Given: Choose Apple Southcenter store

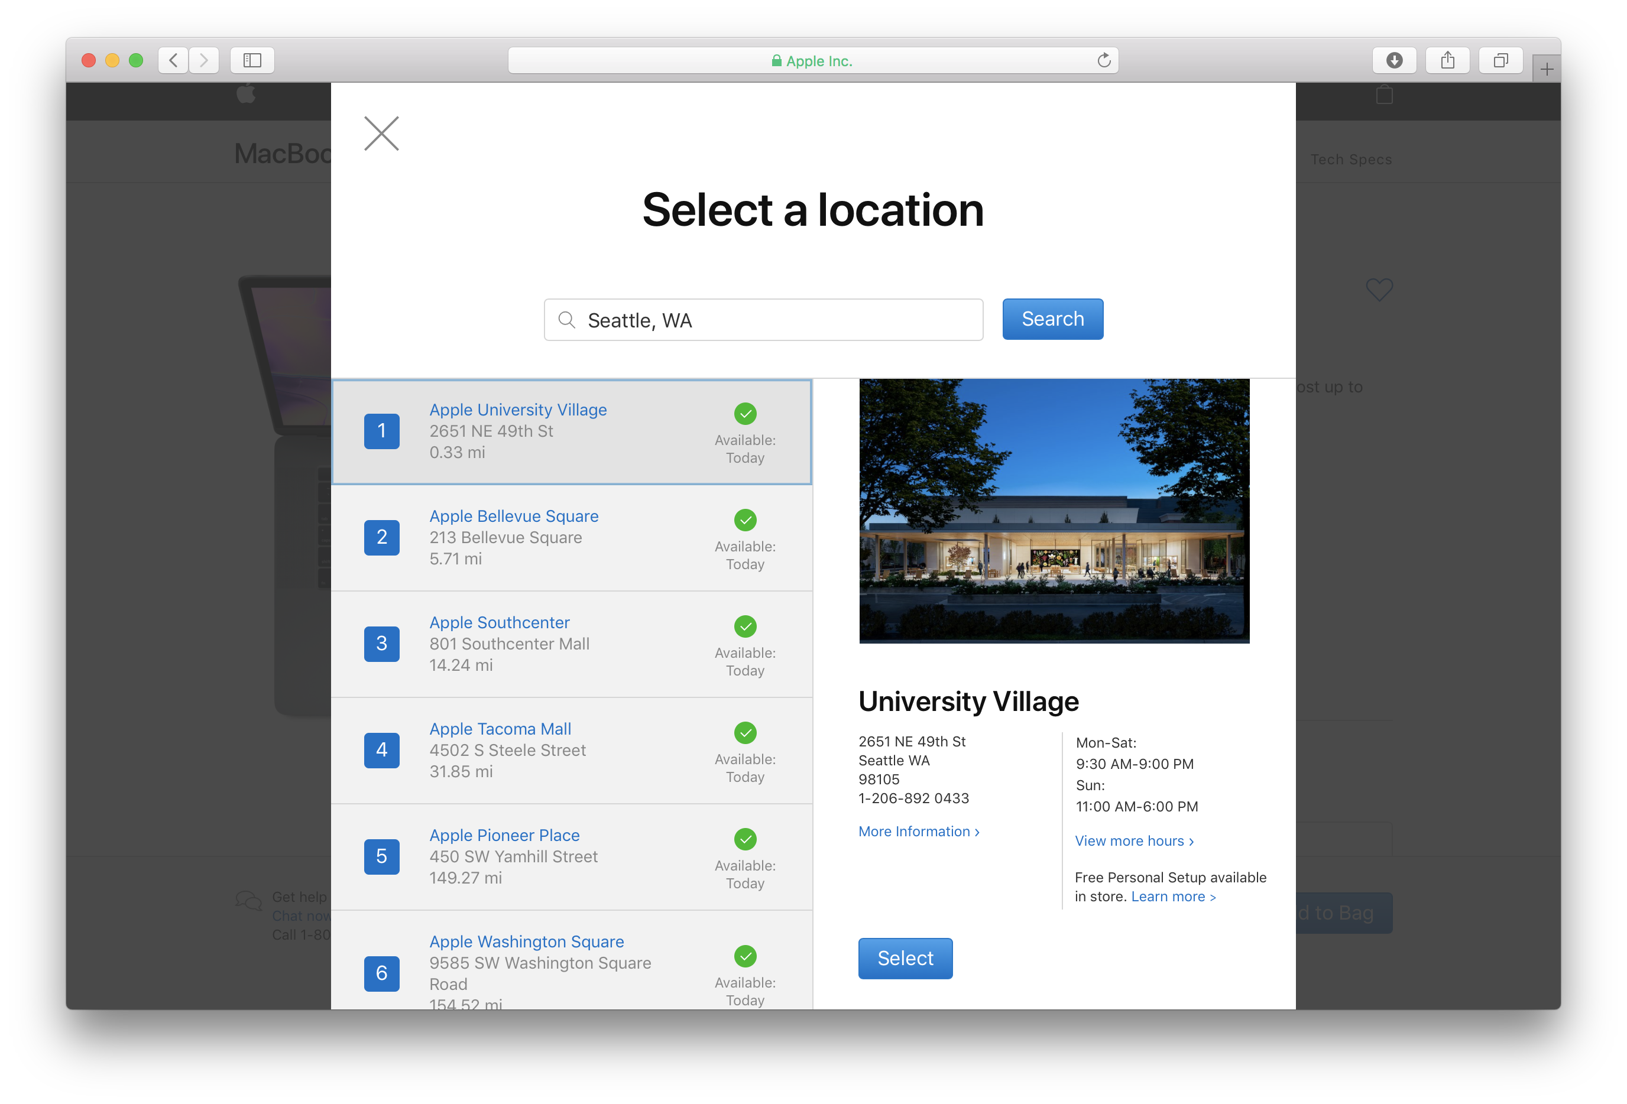Looking at the screenshot, I should tap(499, 622).
